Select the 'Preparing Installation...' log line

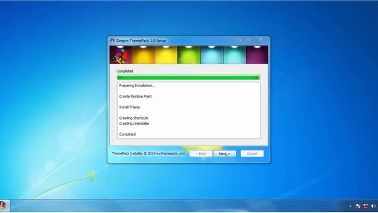click(x=137, y=85)
